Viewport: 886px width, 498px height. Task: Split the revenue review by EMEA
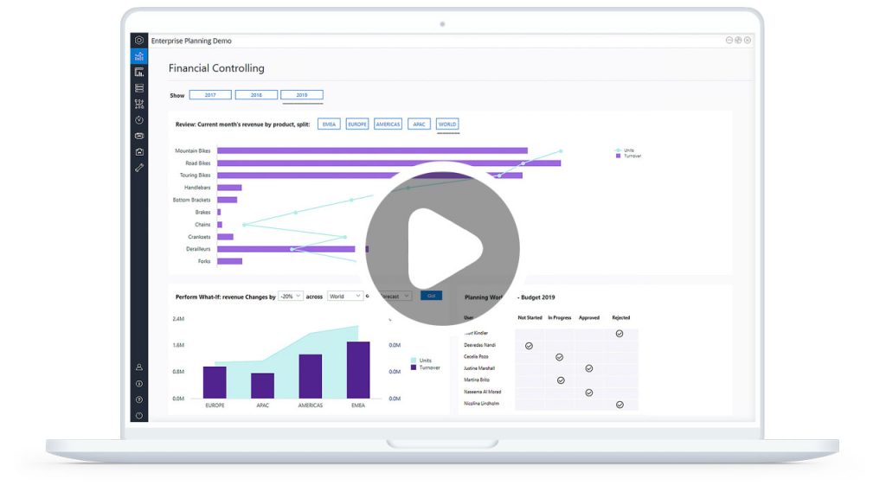point(329,124)
